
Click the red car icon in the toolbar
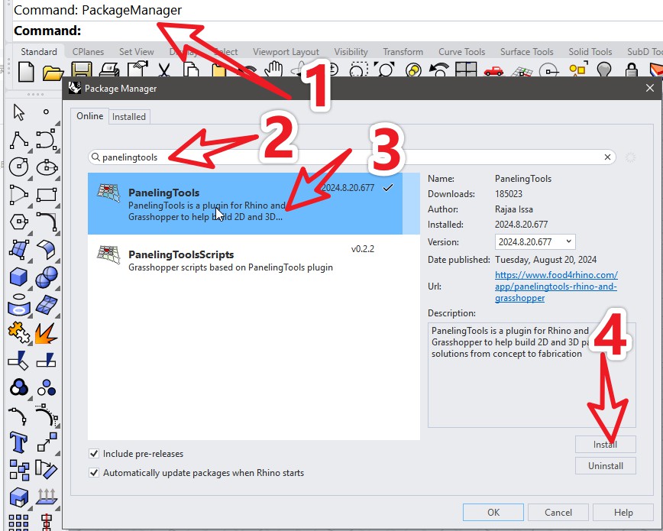[x=493, y=70]
